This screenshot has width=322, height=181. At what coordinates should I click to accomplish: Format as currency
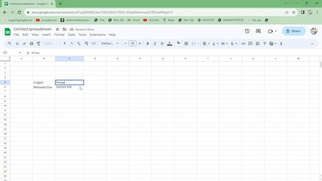(x=64, y=44)
